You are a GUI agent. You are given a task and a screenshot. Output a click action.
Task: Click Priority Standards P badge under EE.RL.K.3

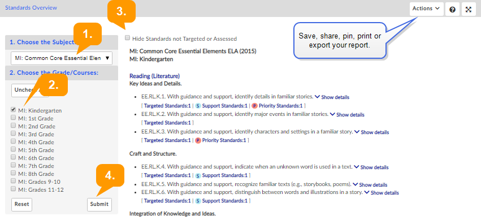pyautogui.click(x=198, y=140)
